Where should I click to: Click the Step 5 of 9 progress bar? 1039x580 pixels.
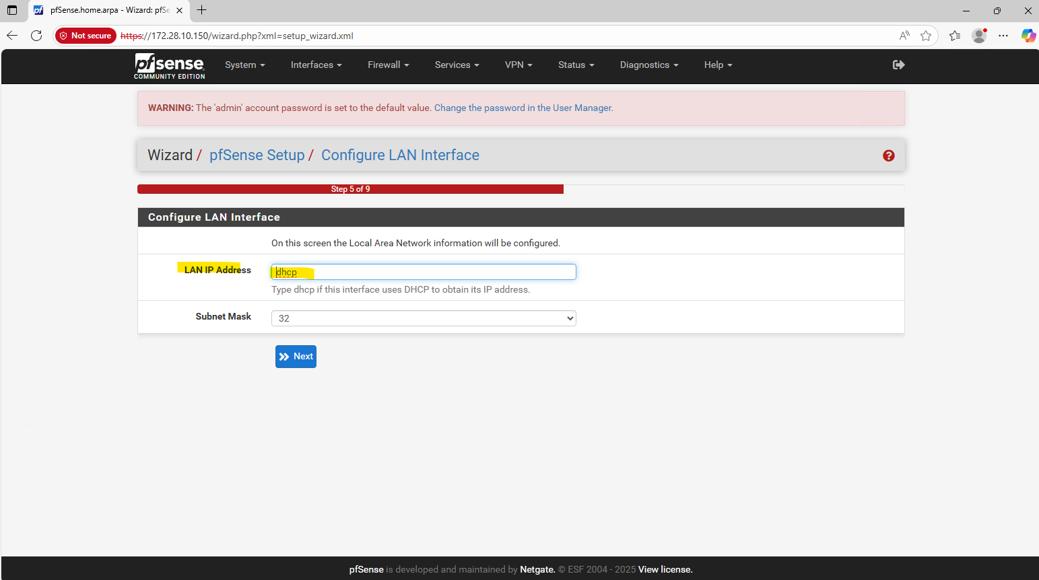pos(350,189)
